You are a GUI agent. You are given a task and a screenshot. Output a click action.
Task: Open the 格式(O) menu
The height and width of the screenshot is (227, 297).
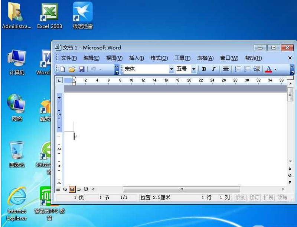(x=159, y=58)
